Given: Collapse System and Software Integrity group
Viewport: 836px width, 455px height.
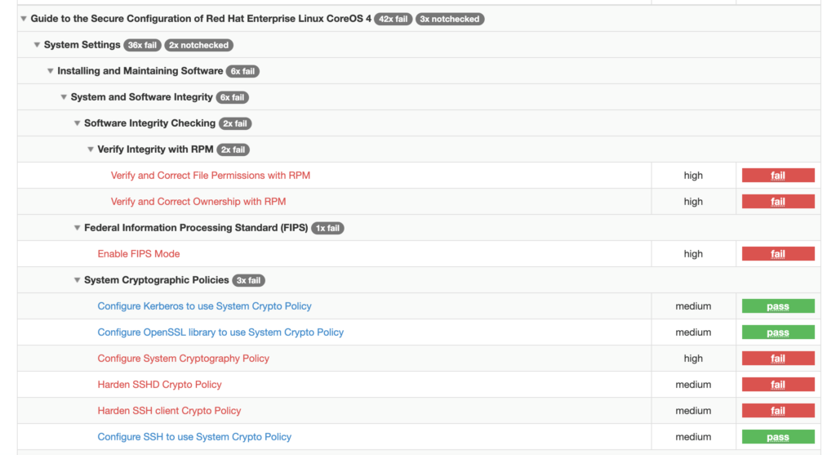Looking at the screenshot, I should 64,97.
